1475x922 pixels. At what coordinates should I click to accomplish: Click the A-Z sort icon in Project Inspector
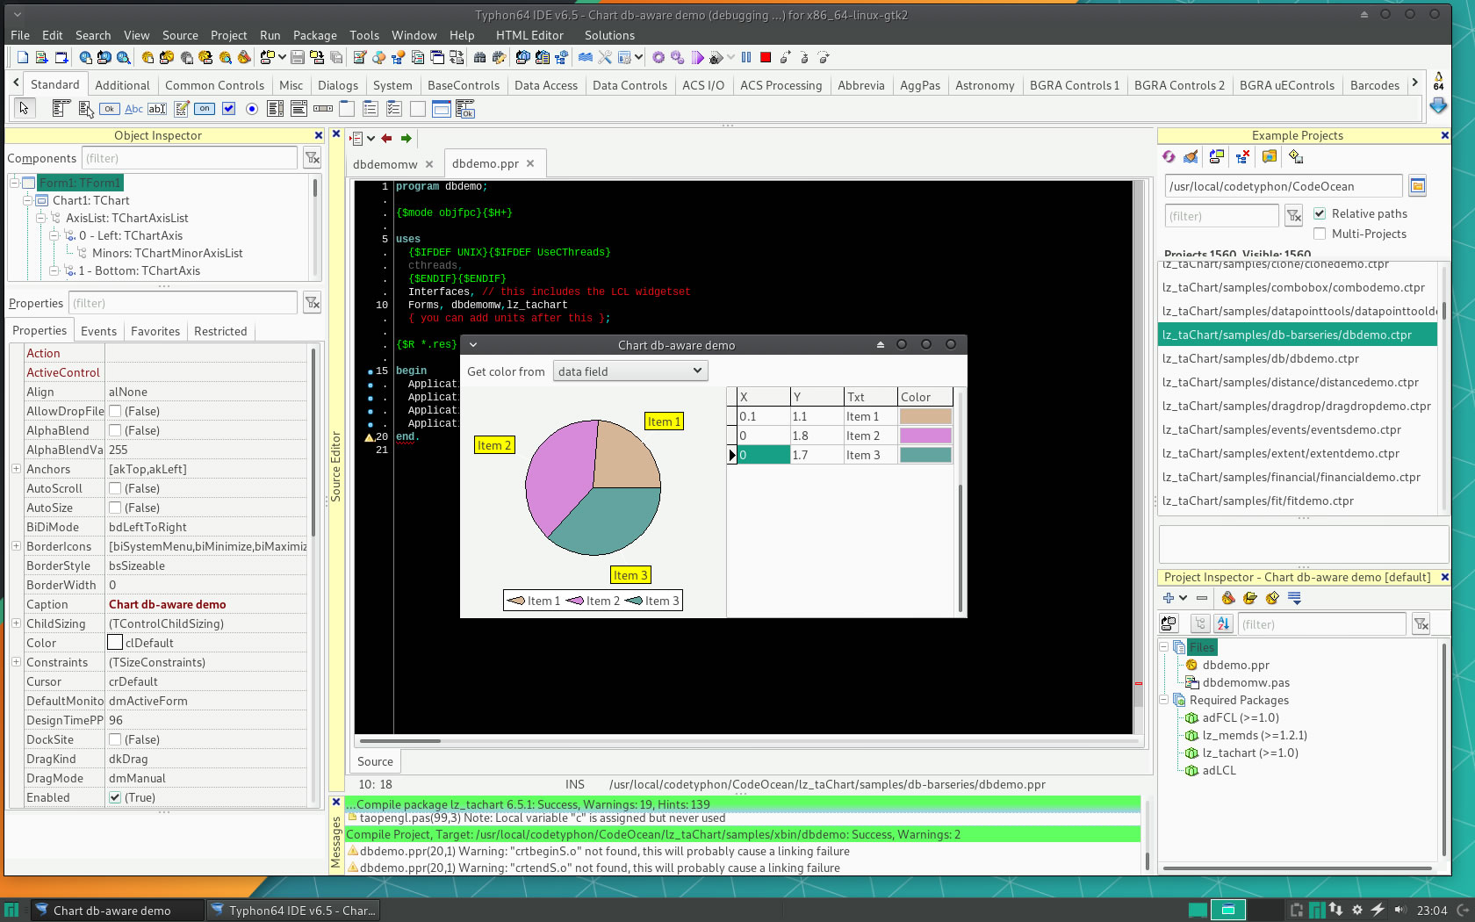1224,624
